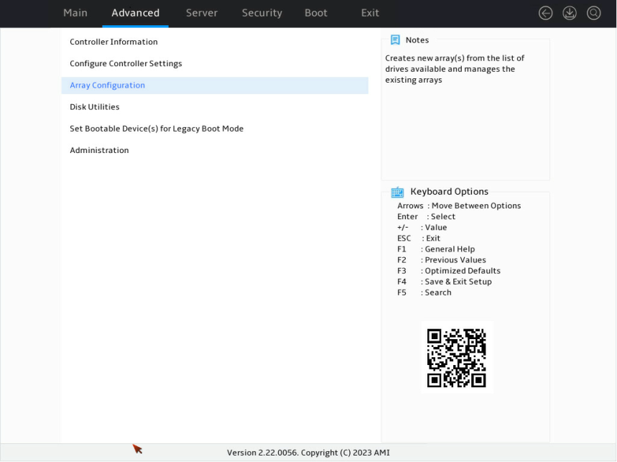
Task: Open the Boot tab
Action: 315,13
